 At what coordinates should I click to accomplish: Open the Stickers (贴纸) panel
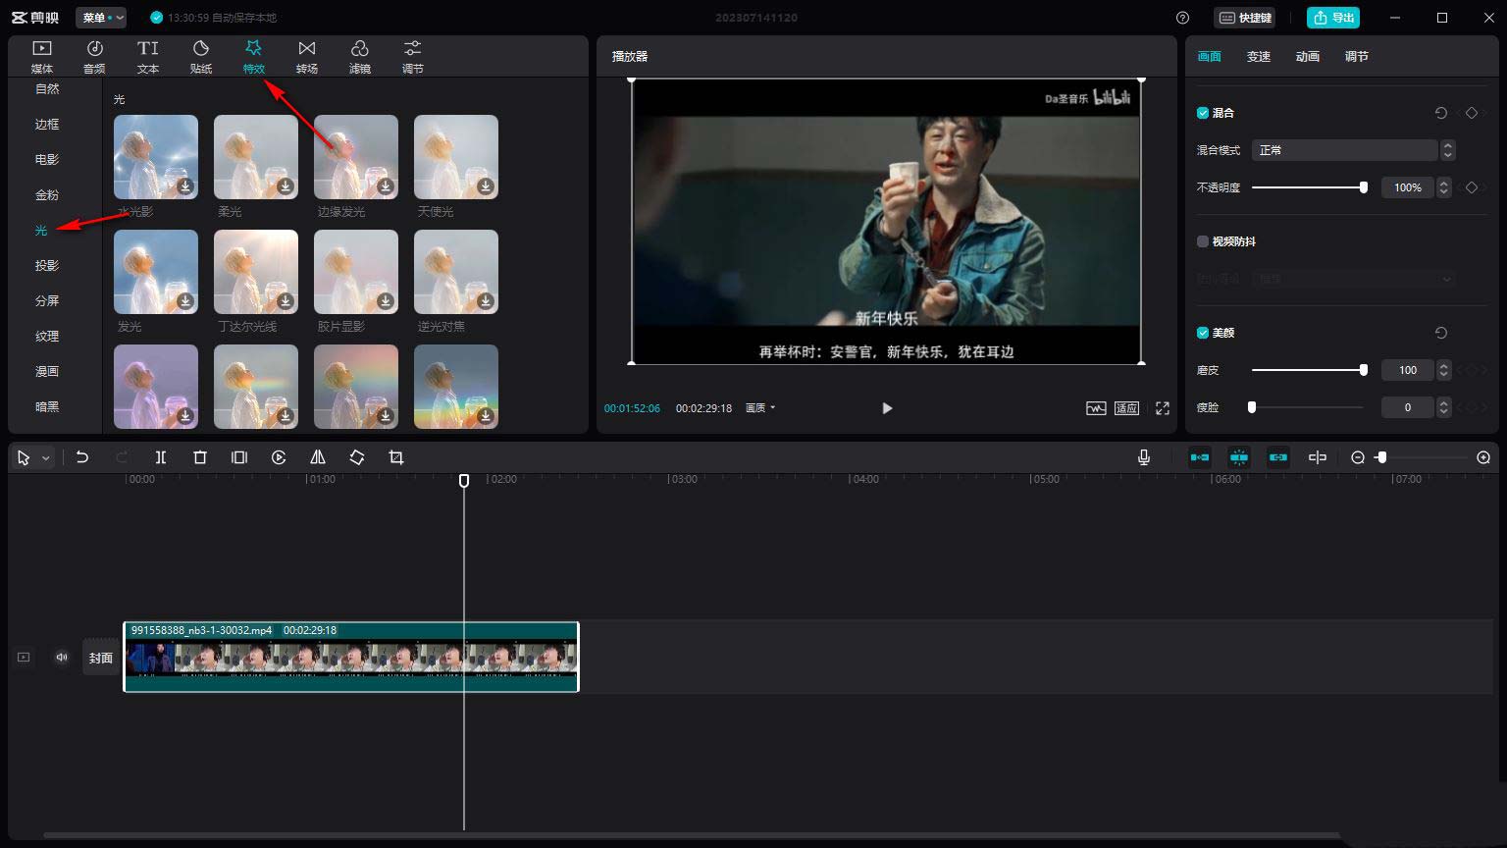[x=201, y=57]
